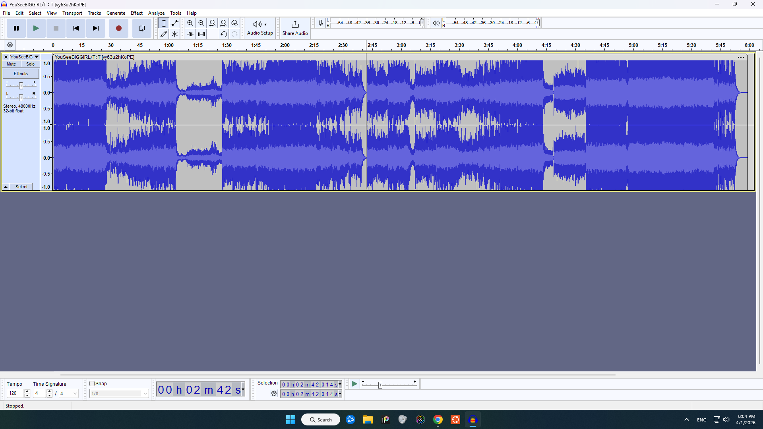
Task: Open the Effect menu
Action: (137, 13)
